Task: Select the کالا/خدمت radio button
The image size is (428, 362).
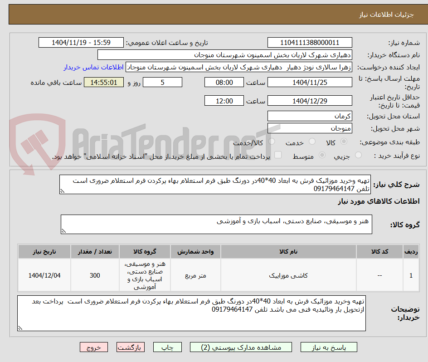Action: [x=272, y=141]
